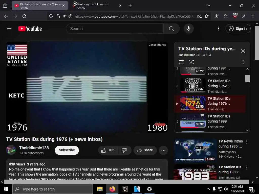This screenshot has height=194, width=259.
Task: Play the TV Station IDs during 1991 playlist item
Action: 210,71
